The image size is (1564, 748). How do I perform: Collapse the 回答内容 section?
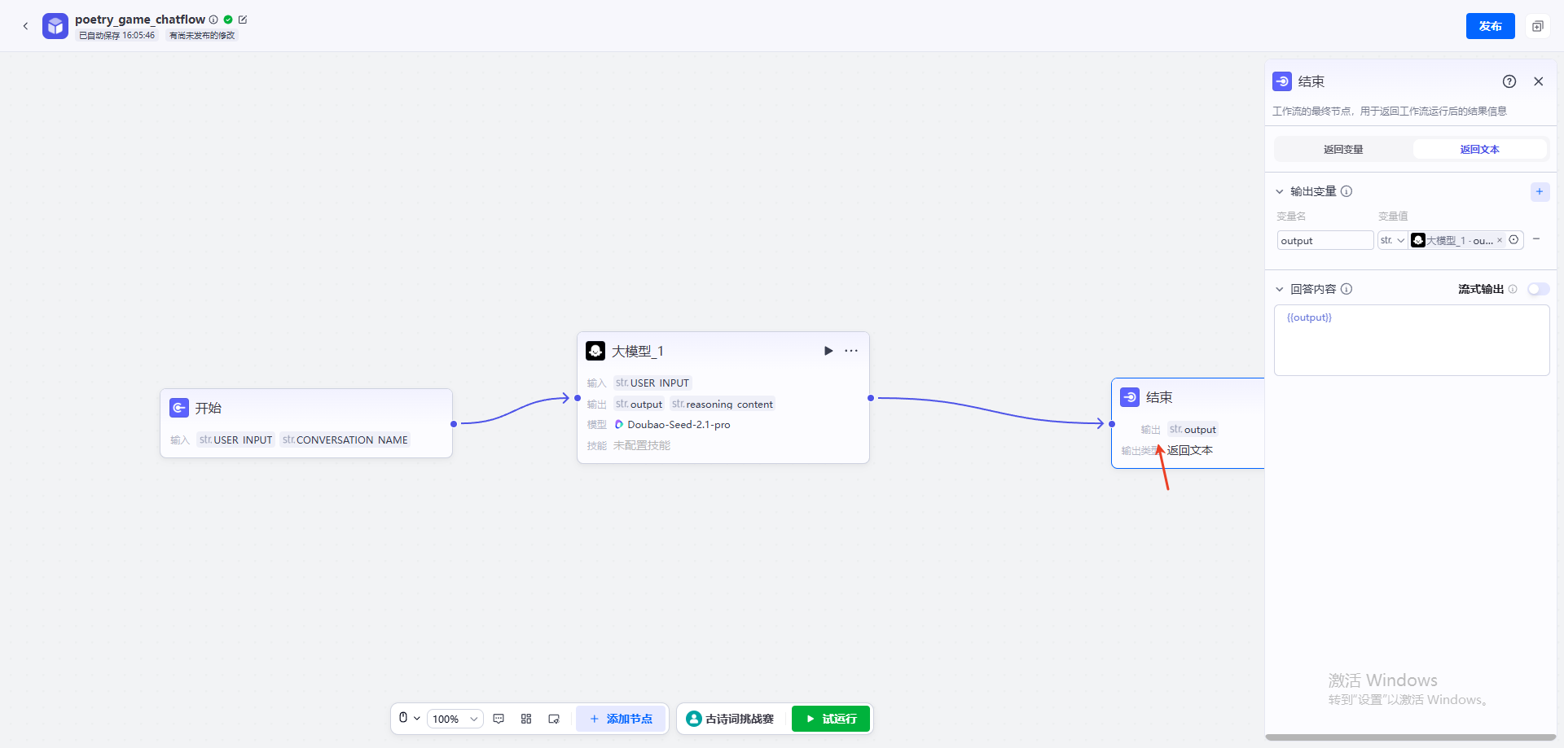click(x=1279, y=289)
